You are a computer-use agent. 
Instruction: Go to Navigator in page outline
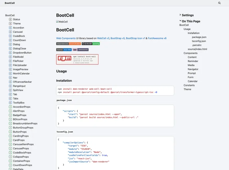[x=193, y=69]
